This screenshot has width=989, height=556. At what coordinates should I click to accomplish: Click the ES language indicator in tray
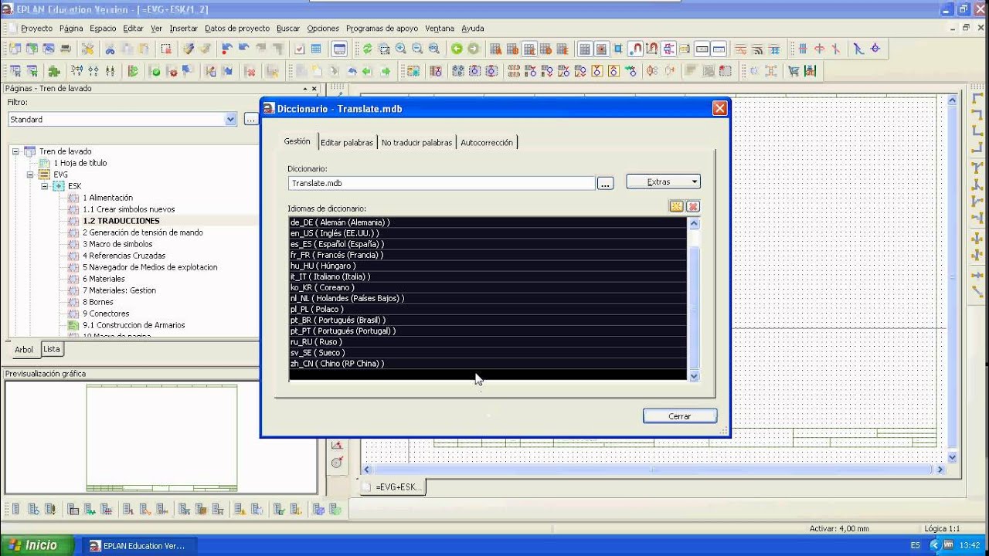(x=915, y=545)
